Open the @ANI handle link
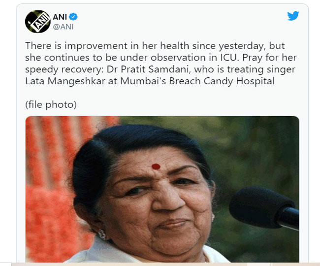Screen dimensions: 320x266 click(63, 27)
